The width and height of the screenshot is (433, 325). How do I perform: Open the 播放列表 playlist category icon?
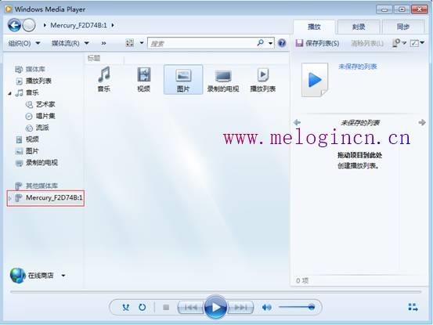[262, 79]
